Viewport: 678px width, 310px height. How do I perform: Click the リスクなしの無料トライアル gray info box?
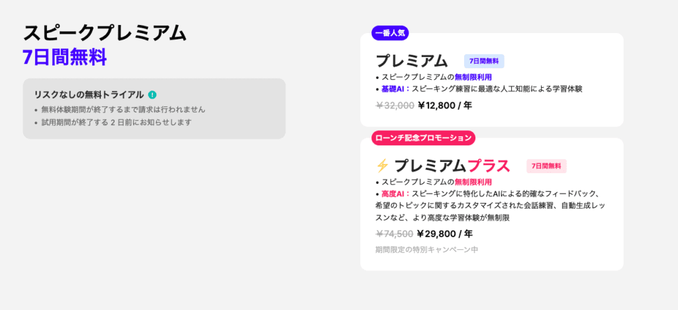pyautogui.click(x=154, y=109)
